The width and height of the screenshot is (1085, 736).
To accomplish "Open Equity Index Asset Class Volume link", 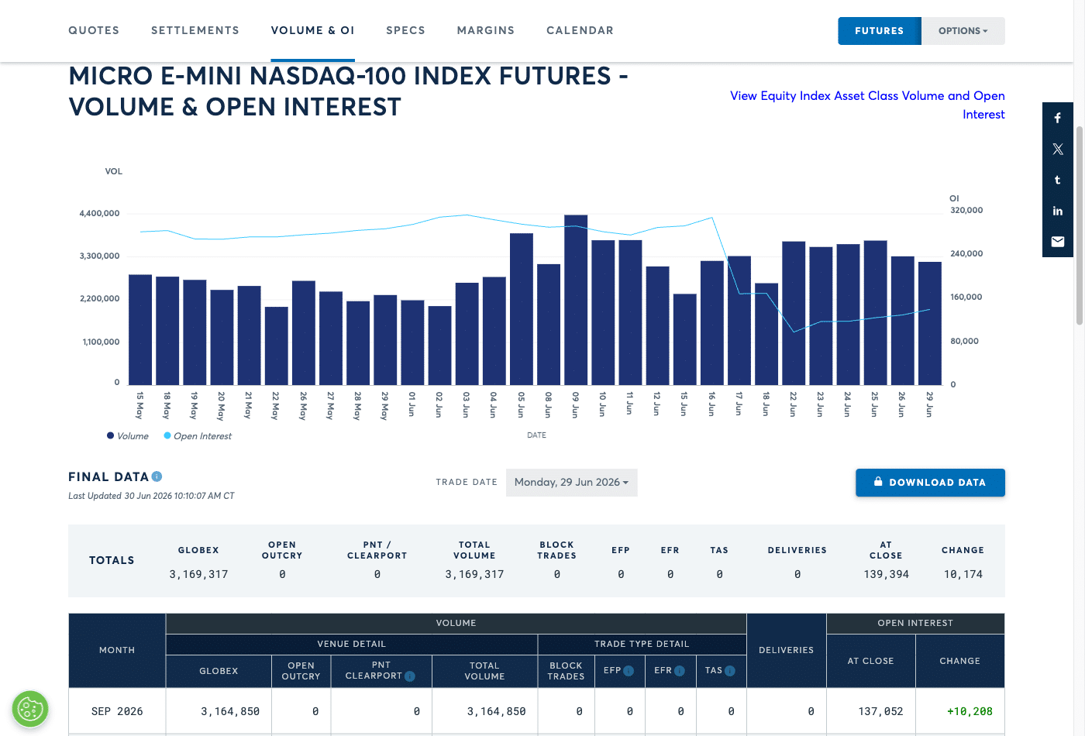I will click(x=867, y=105).
